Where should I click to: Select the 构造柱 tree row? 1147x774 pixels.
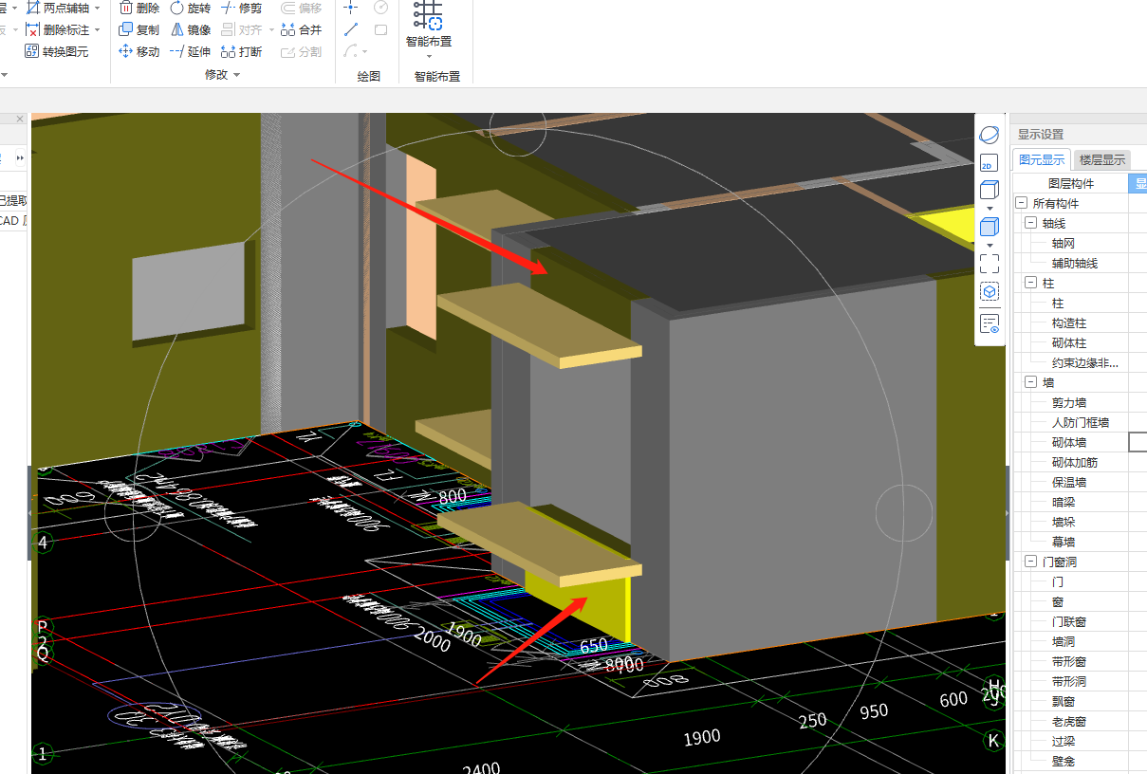click(1070, 322)
